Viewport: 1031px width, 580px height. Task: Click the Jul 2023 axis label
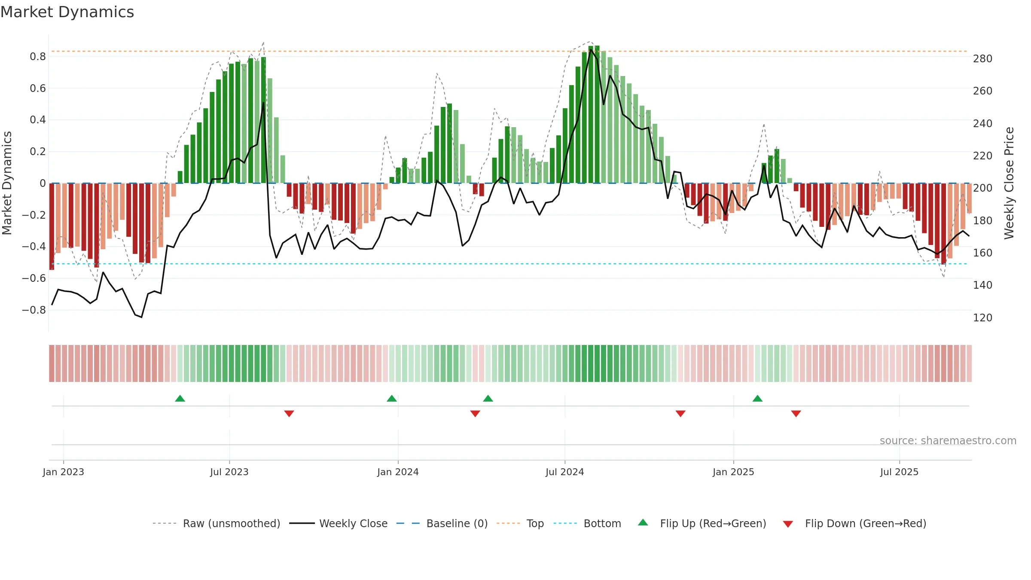point(229,472)
